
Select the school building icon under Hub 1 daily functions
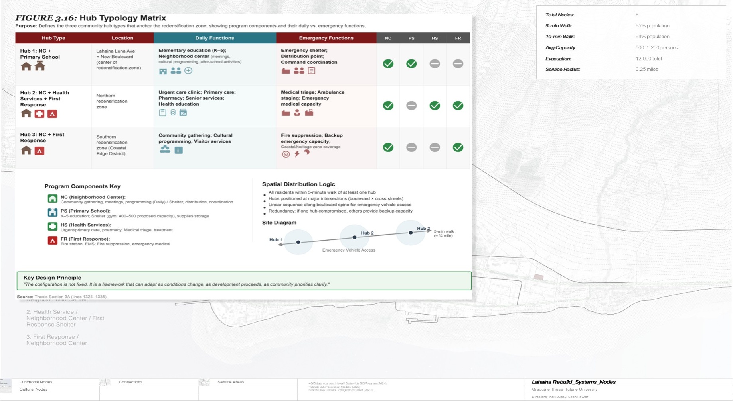point(163,71)
